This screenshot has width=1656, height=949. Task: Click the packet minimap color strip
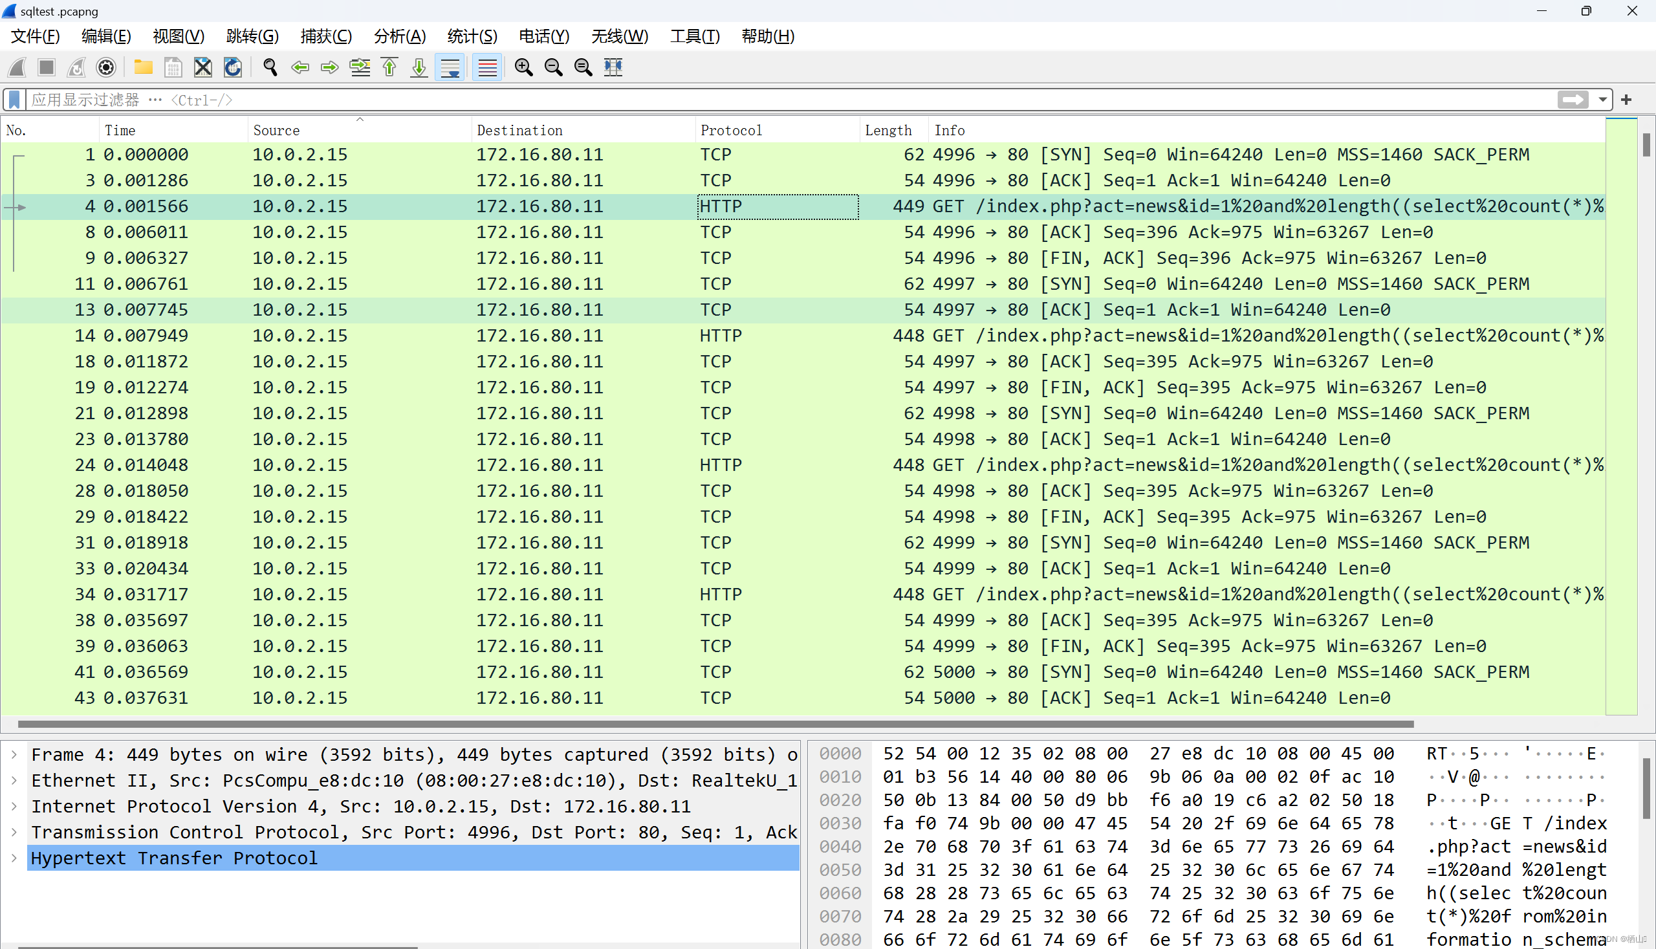pos(1622,417)
